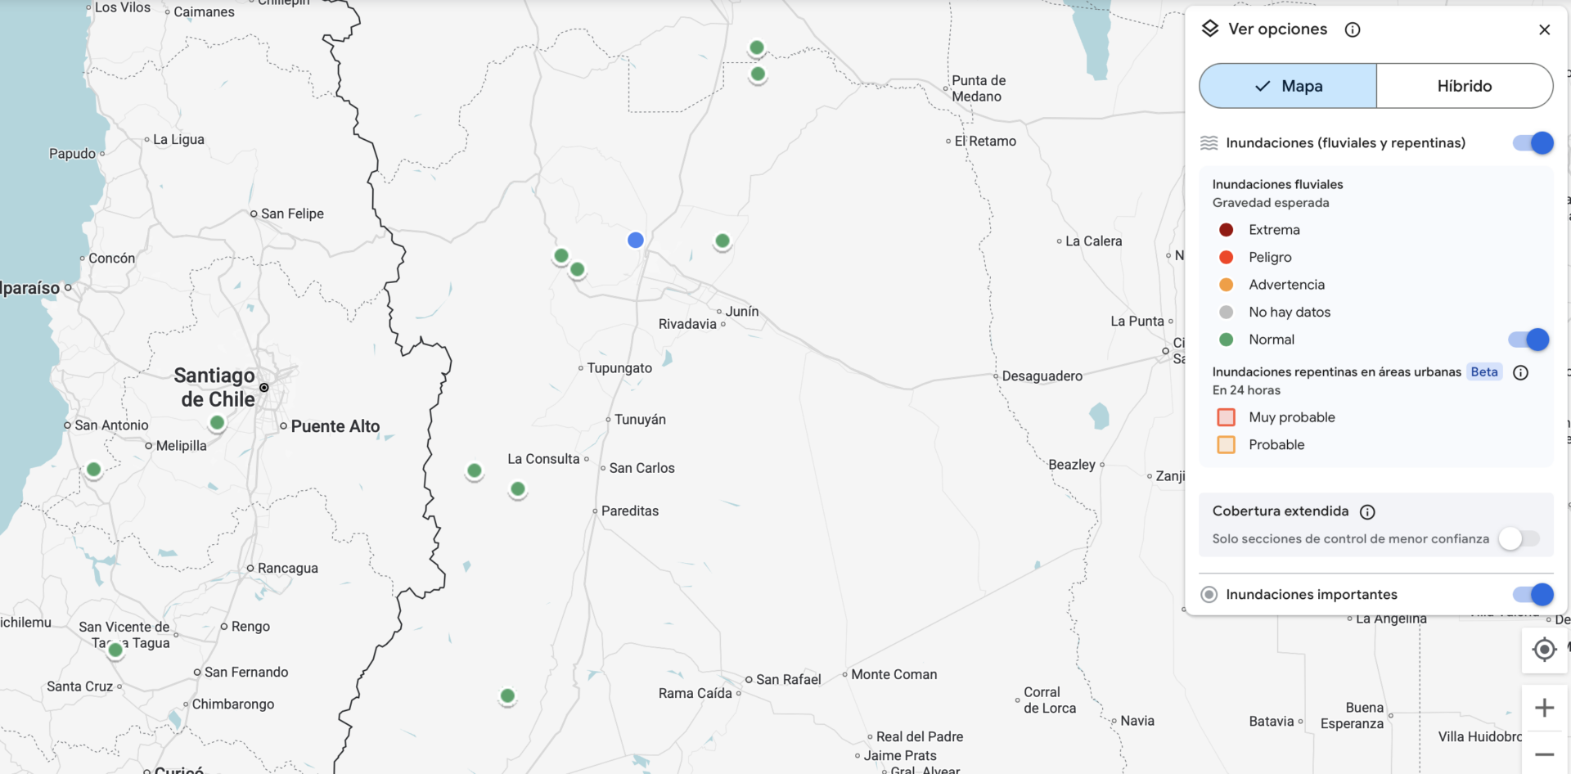Screen dimensions: 1571x774
Task: Open info icon next to Cobertura extendida
Action: [1367, 512]
